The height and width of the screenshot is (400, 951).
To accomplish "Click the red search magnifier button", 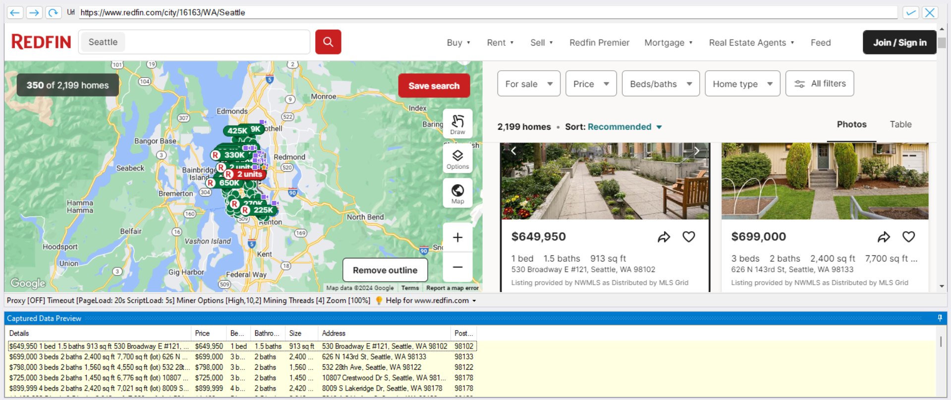I will pyautogui.click(x=328, y=42).
